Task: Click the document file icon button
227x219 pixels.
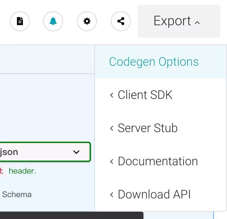Action: [x=20, y=21]
